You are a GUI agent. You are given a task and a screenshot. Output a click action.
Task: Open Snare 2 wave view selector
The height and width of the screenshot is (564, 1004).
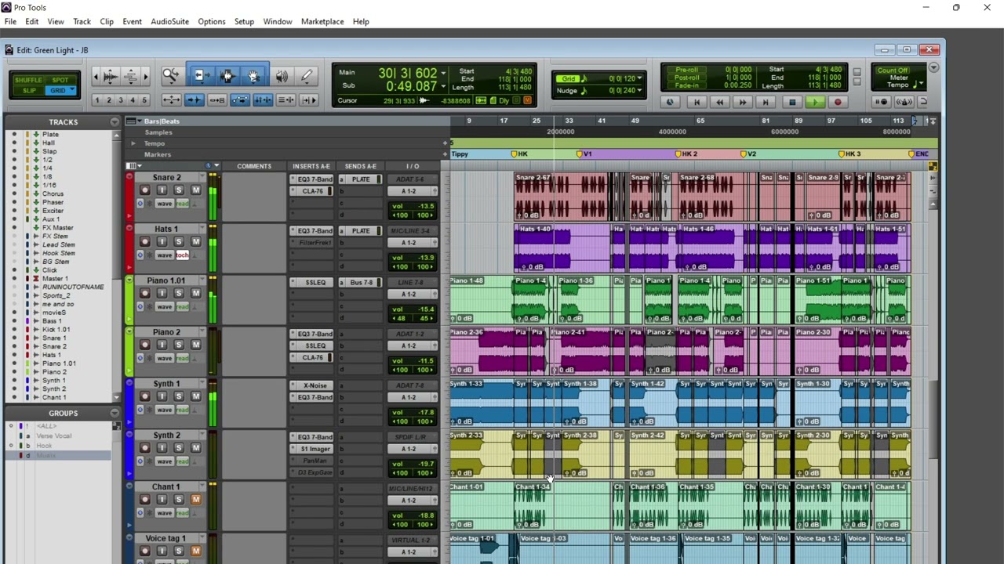click(x=164, y=204)
